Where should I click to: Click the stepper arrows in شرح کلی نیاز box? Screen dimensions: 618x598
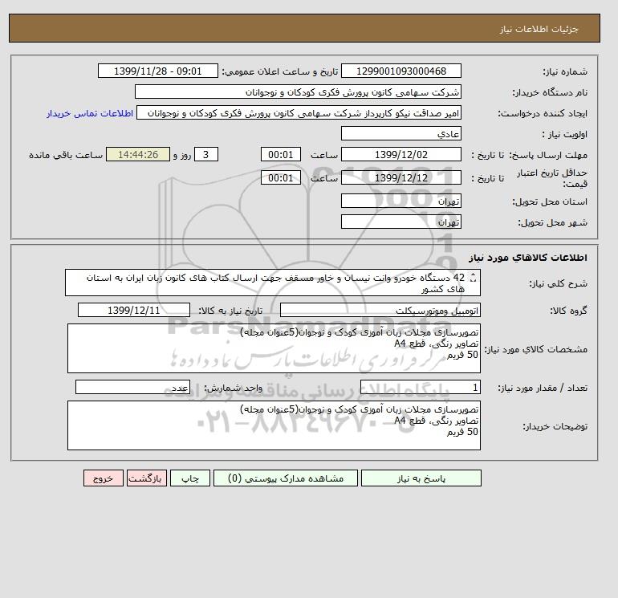tap(474, 278)
